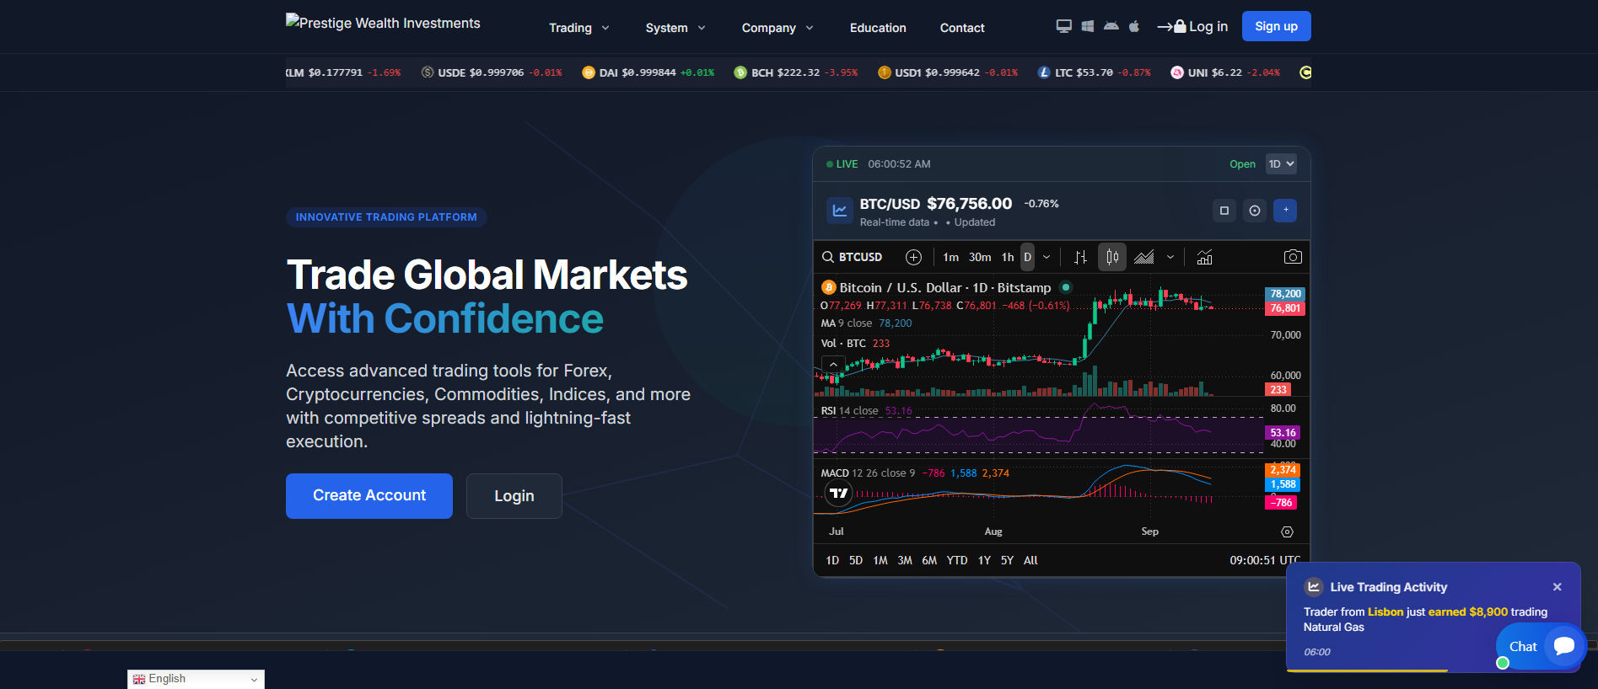Click the compare or add symbol plus icon
Image resolution: width=1598 pixels, height=689 pixels.
[x=913, y=257]
